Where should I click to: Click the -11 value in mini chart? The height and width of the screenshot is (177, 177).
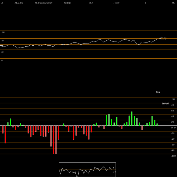coord(114,172)
